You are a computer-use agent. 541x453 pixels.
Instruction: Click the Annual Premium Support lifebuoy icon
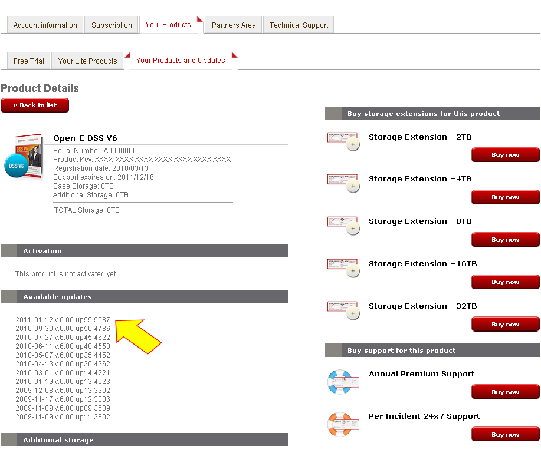click(343, 382)
